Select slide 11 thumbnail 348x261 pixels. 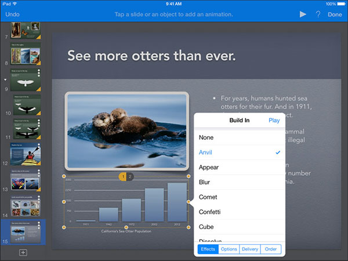coord(27,129)
